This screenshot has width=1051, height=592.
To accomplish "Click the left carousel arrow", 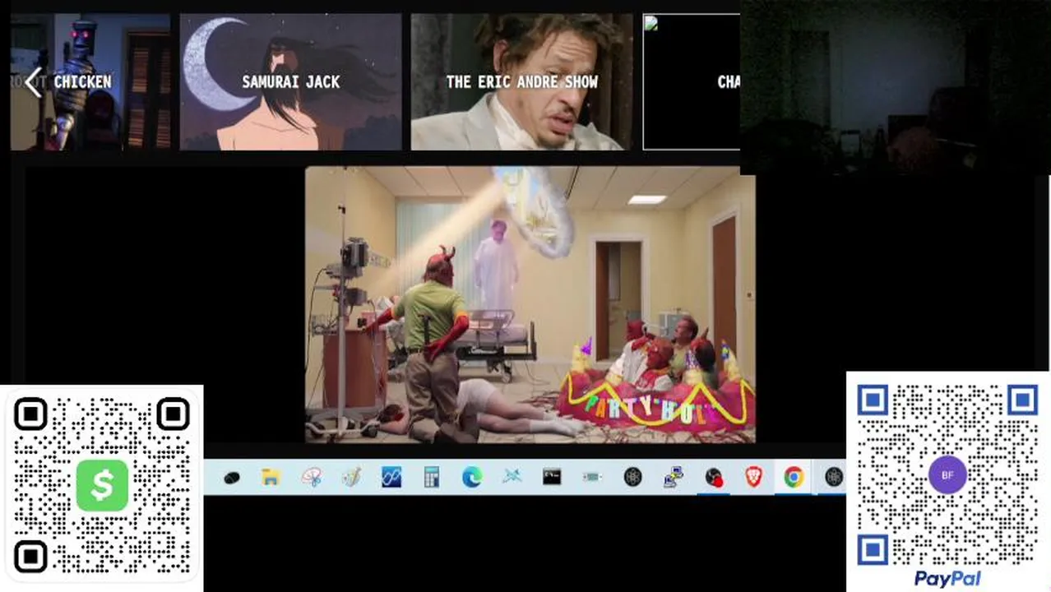I will tap(32, 82).
